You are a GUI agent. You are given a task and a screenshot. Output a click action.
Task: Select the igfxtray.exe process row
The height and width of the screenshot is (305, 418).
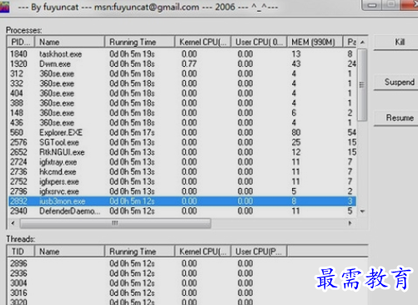(182, 162)
